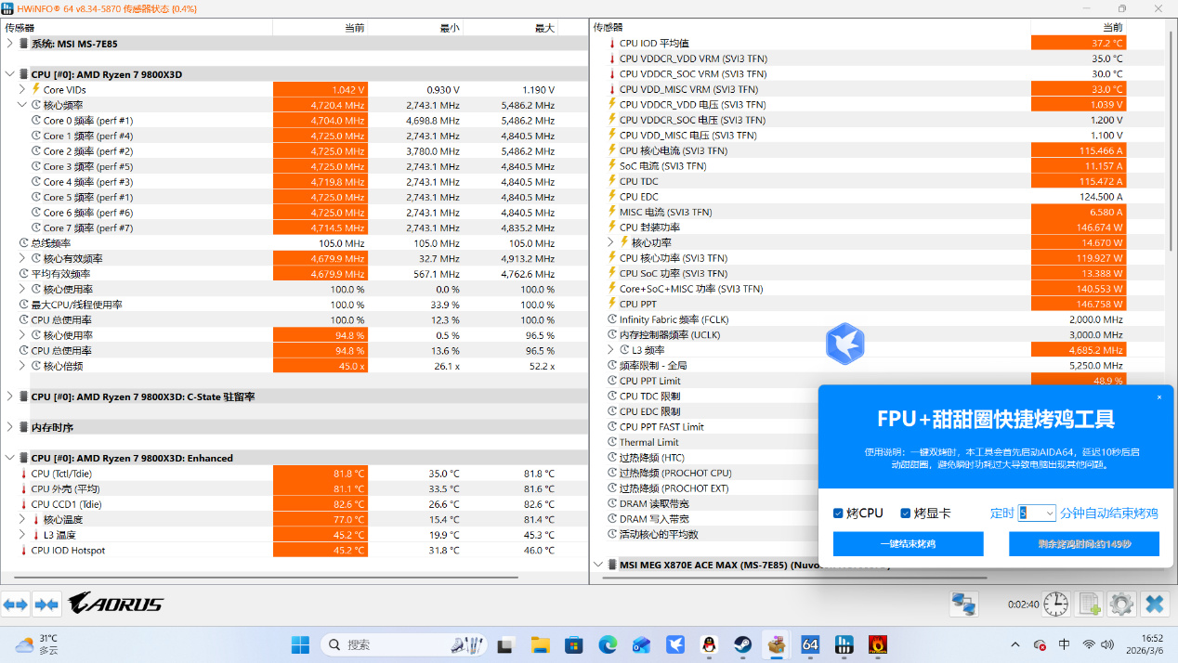The width and height of the screenshot is (1178, 663).
Task: Collapse the MSI MEG X870E ACE MAX section
Action: tap(597, 564)
